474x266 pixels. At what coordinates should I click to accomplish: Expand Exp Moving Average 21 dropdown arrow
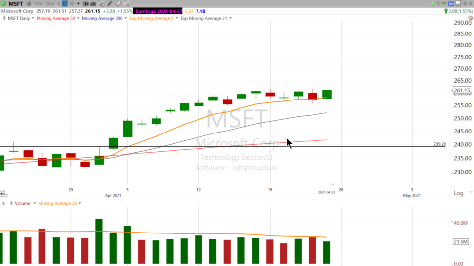(231, 18)
